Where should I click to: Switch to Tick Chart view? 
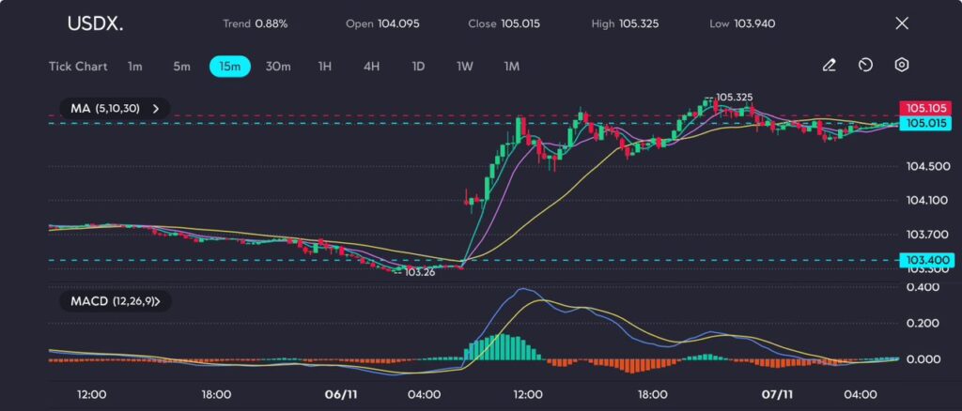click(77, 67)
